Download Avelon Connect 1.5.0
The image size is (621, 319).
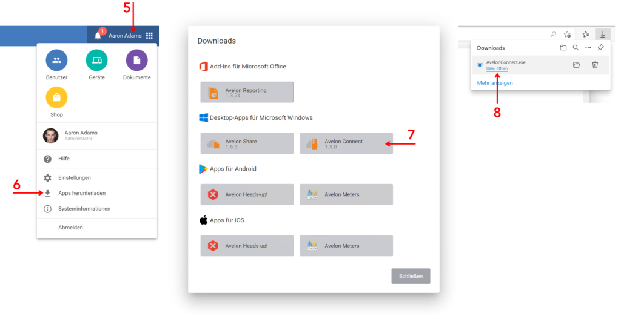coord(346,143)
